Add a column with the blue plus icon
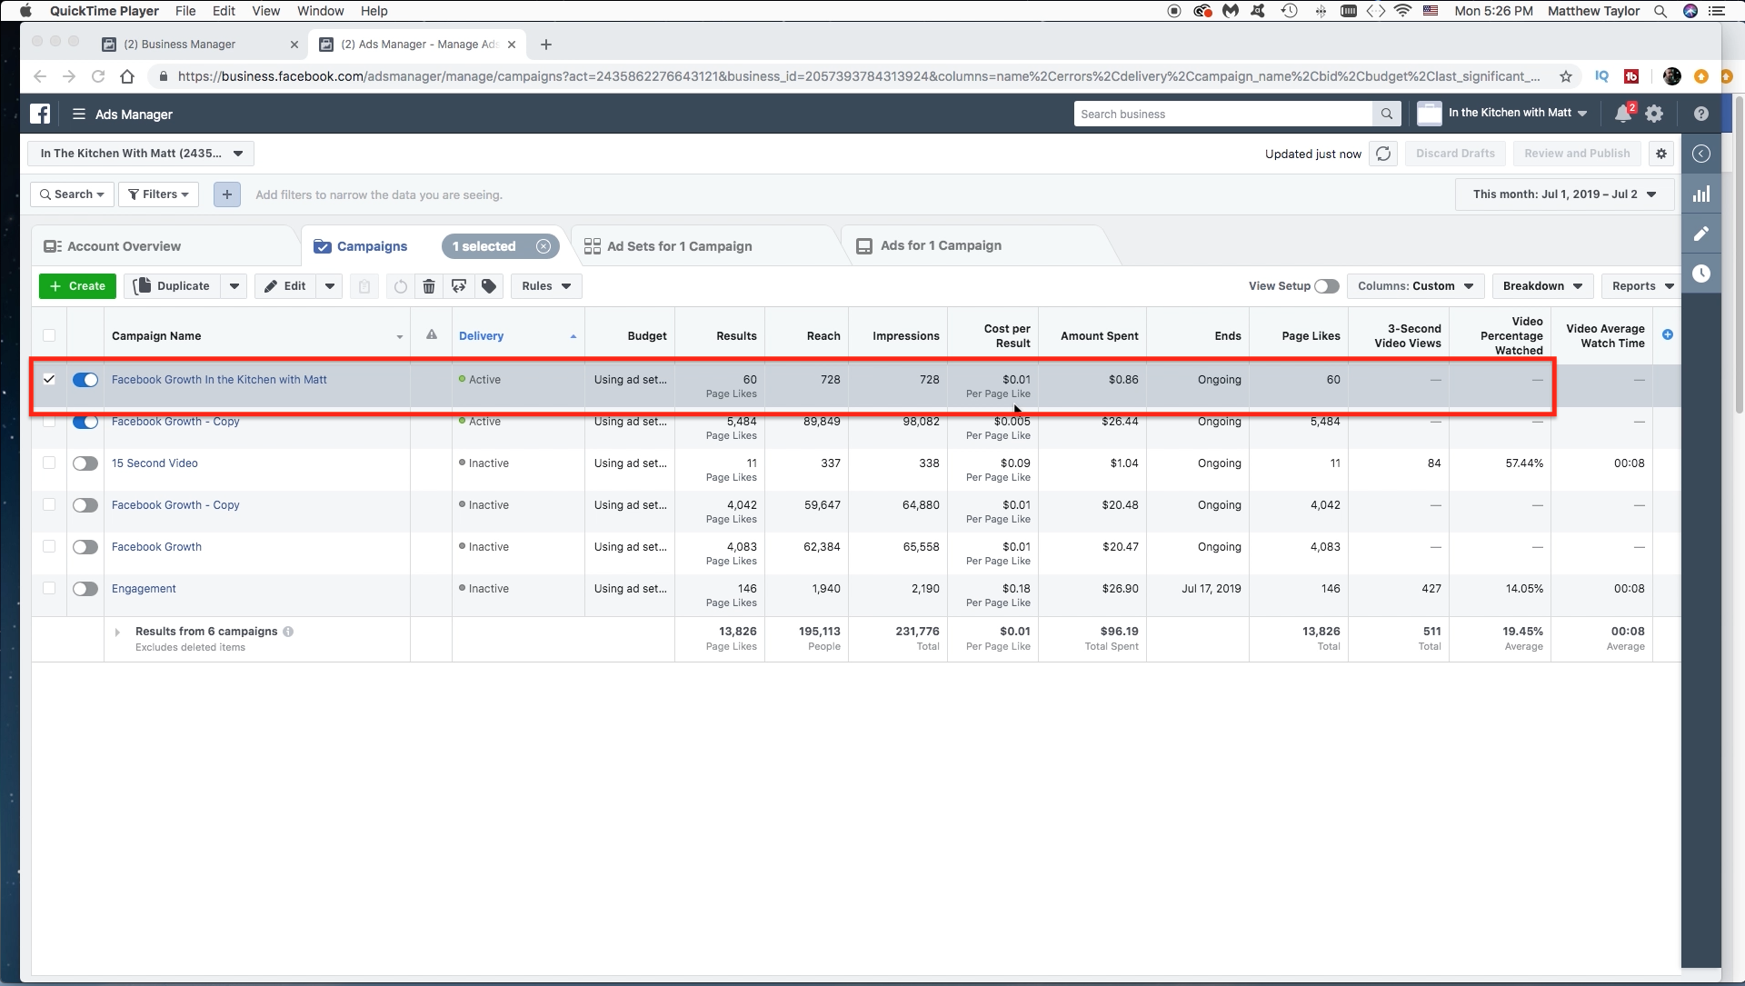1745x986 pixels. [1668, 334]
